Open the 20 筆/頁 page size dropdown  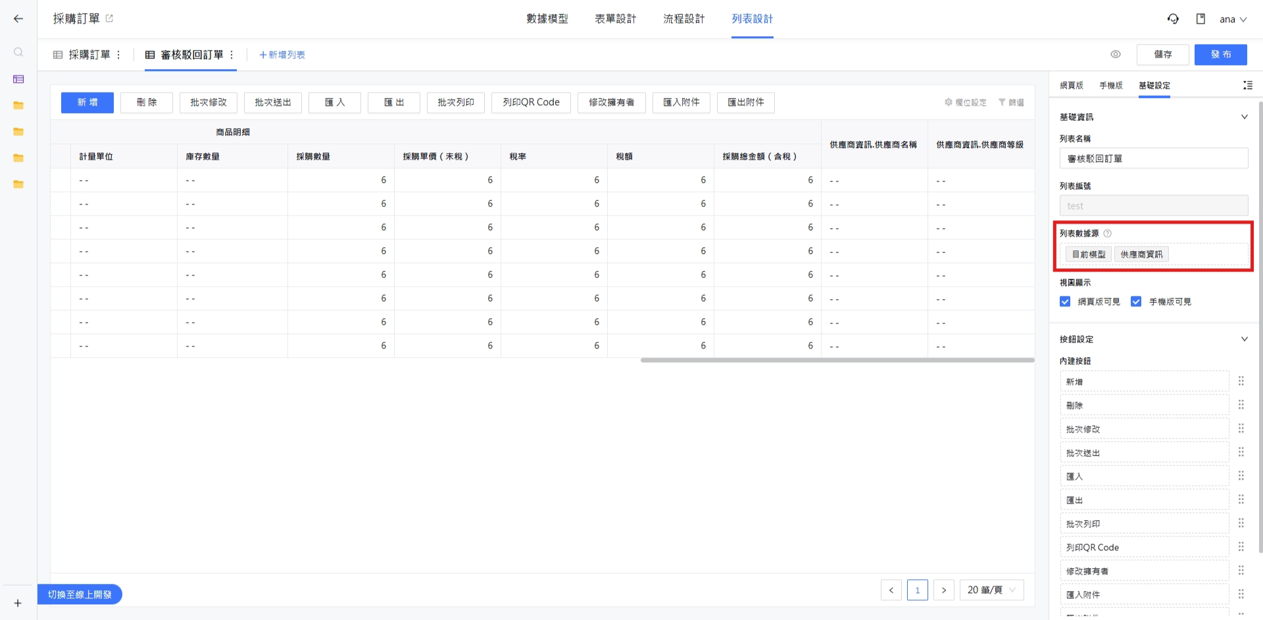tap(992, 590)
